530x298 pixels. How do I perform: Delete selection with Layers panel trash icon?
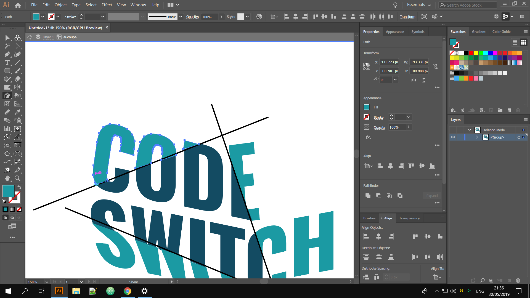pos(518,280)
